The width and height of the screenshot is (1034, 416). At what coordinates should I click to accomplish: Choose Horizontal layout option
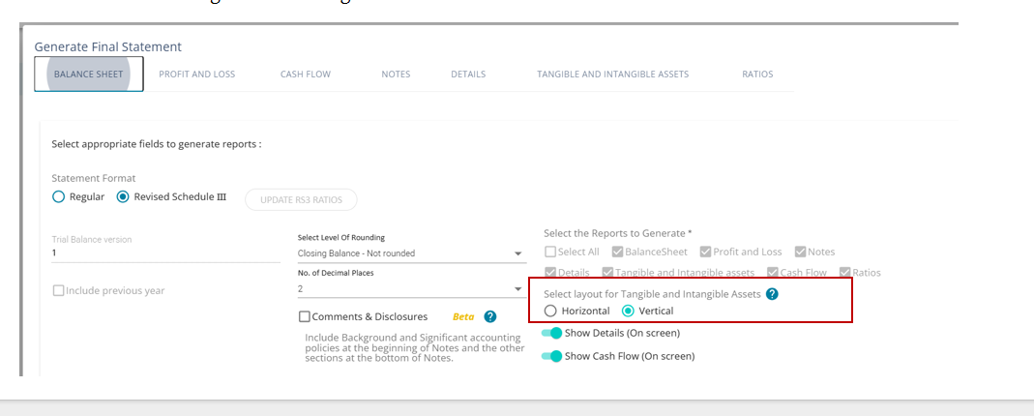click(x=551, y=311)
